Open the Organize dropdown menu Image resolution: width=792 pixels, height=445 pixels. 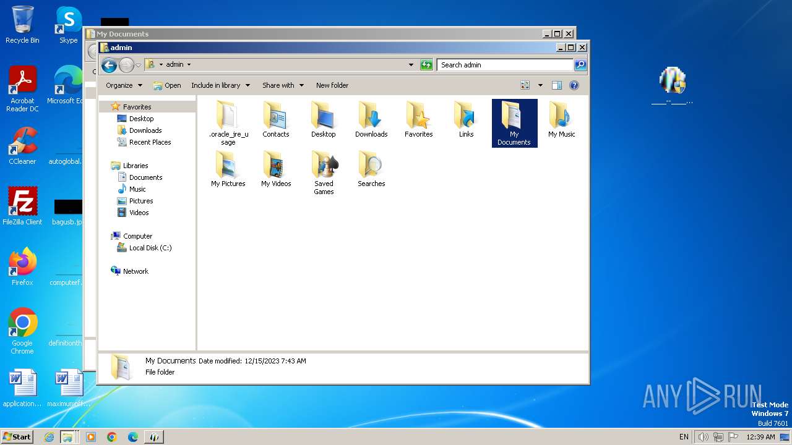(x=124, y=85)
